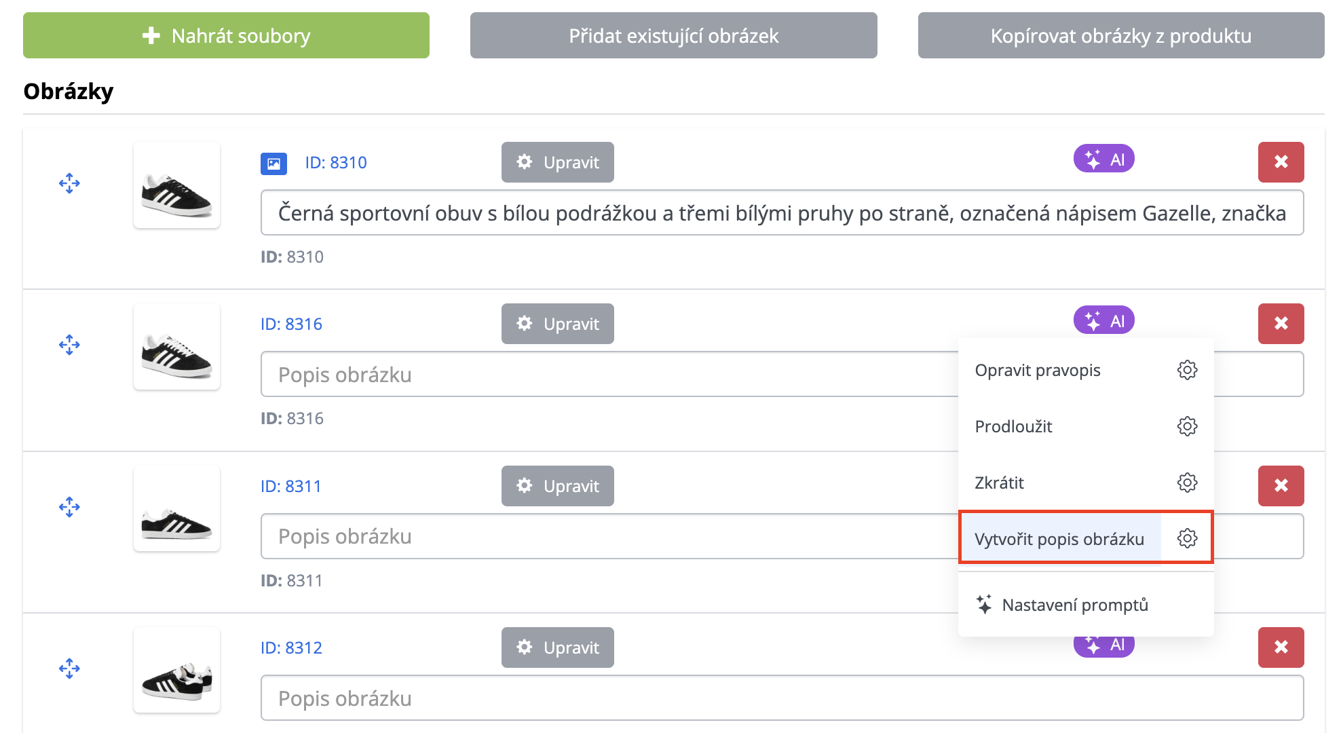This screenshot has width=1341, height=733.
Task: Choose Opravit pravopis menu entry
Action: [x=1038, y=371]
